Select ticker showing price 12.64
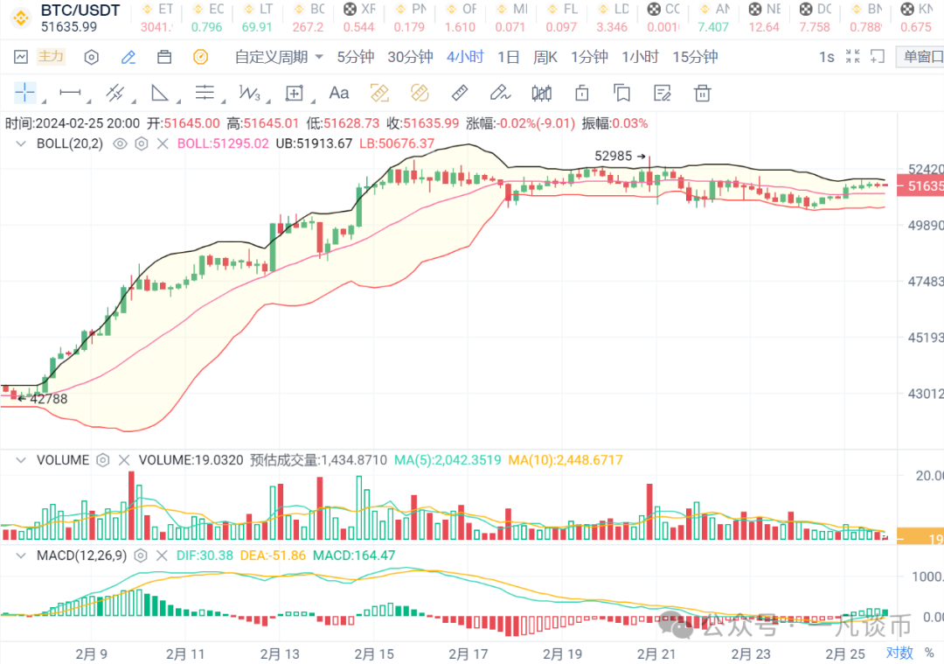 click(764, 18)
